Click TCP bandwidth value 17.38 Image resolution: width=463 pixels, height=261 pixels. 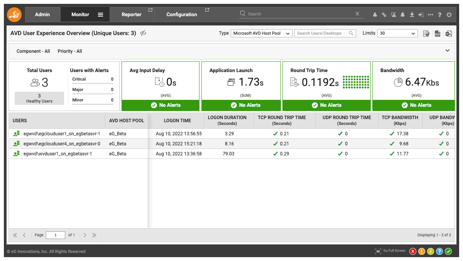point(402,134)
